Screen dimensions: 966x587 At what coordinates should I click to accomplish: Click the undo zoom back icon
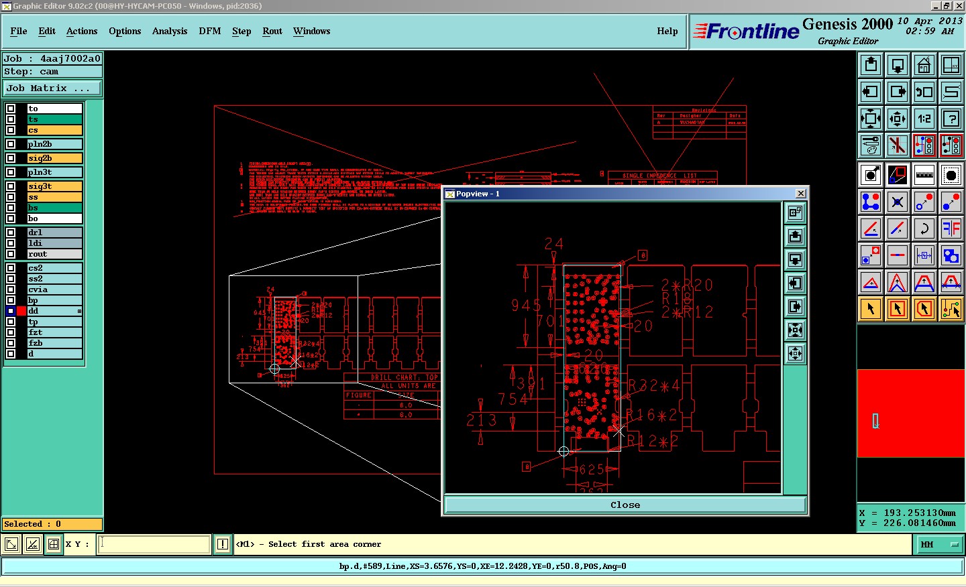point(924,92)
